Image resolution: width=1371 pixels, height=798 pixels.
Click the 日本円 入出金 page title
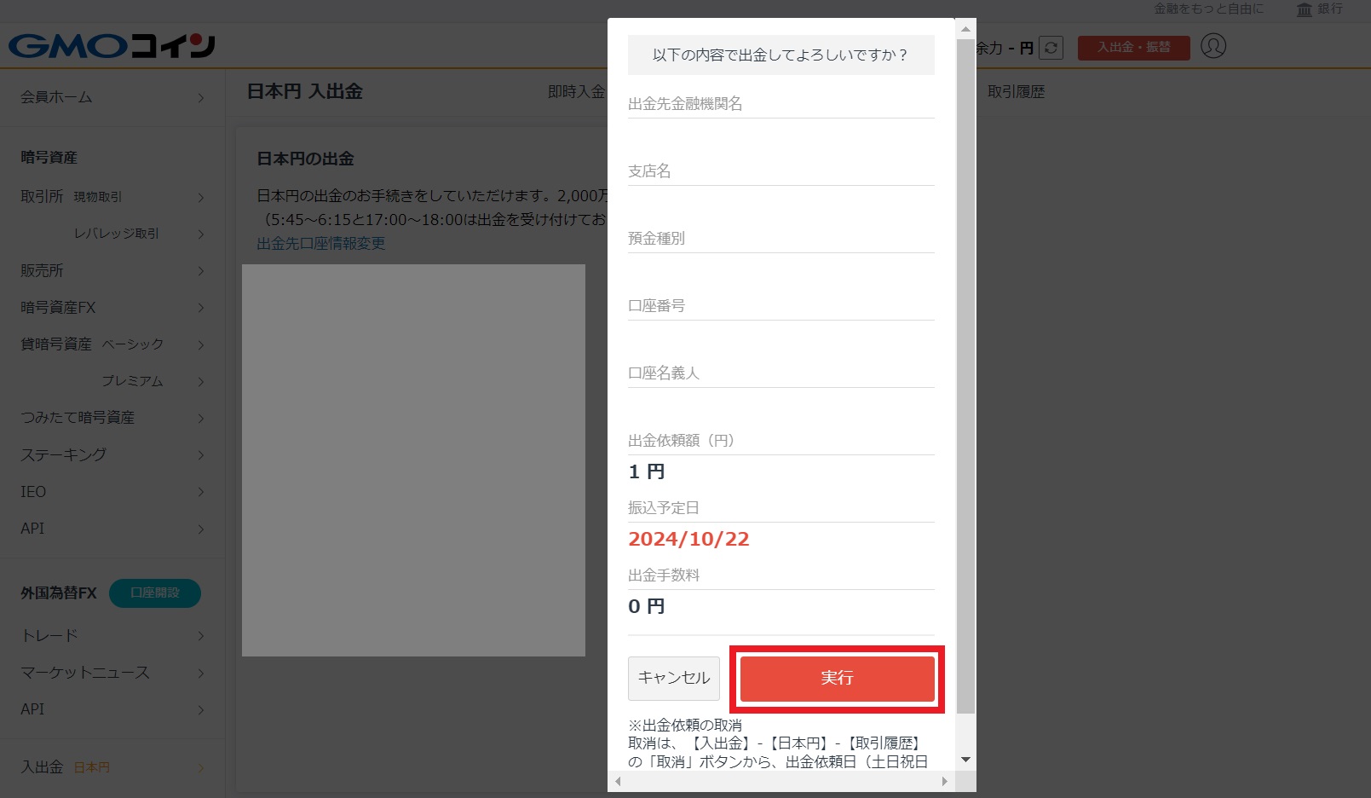pyautogui.click(x=305, y=92)
